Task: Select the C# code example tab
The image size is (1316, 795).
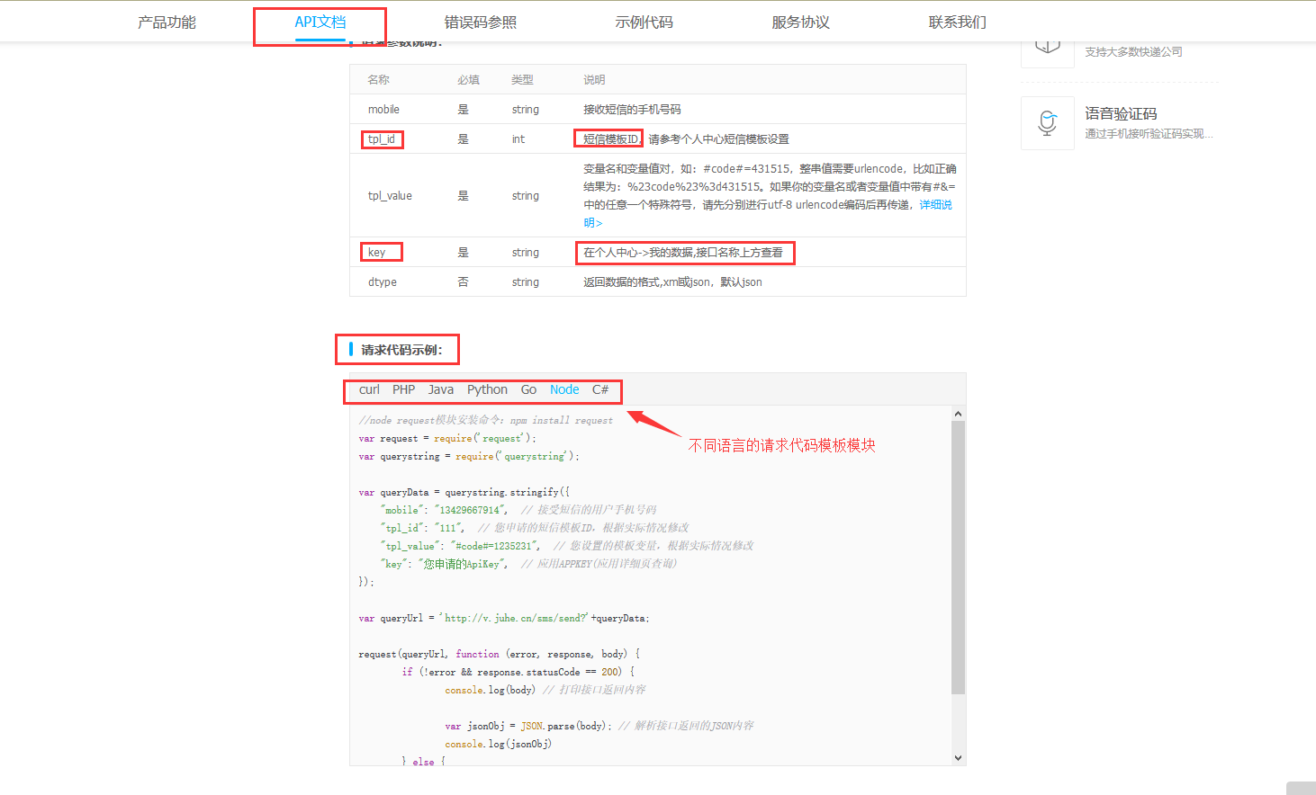Action: 600,389
